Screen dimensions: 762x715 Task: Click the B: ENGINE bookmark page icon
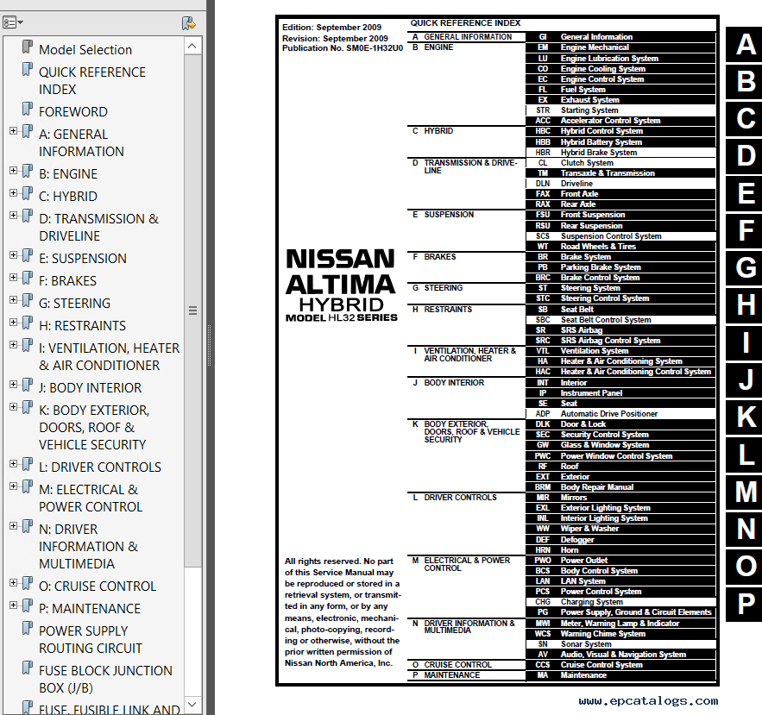(28, 172)
